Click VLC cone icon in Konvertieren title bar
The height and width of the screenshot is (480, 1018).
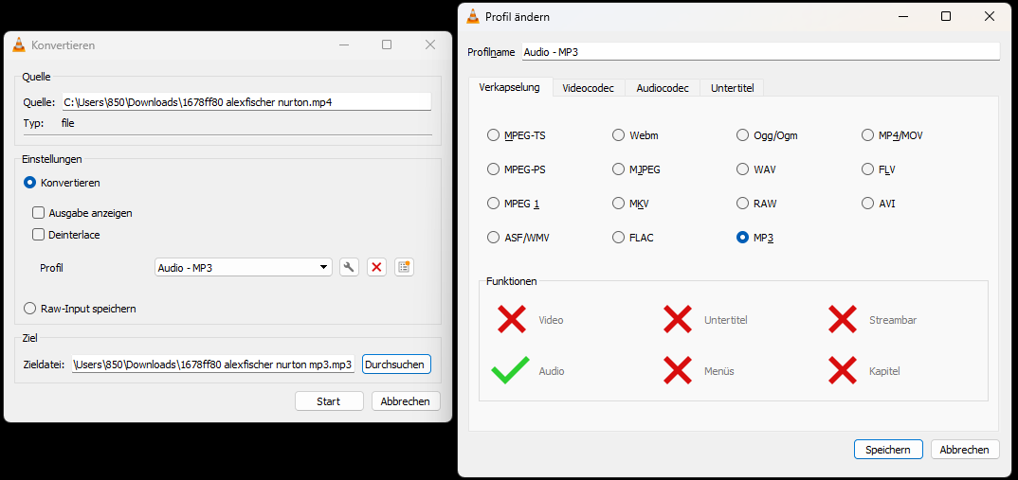pyautogui.click(x=20, y=44)
